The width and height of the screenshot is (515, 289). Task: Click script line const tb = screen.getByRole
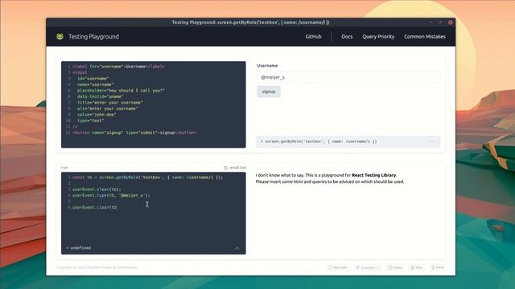pyautogui.click(x=147, y=177)
